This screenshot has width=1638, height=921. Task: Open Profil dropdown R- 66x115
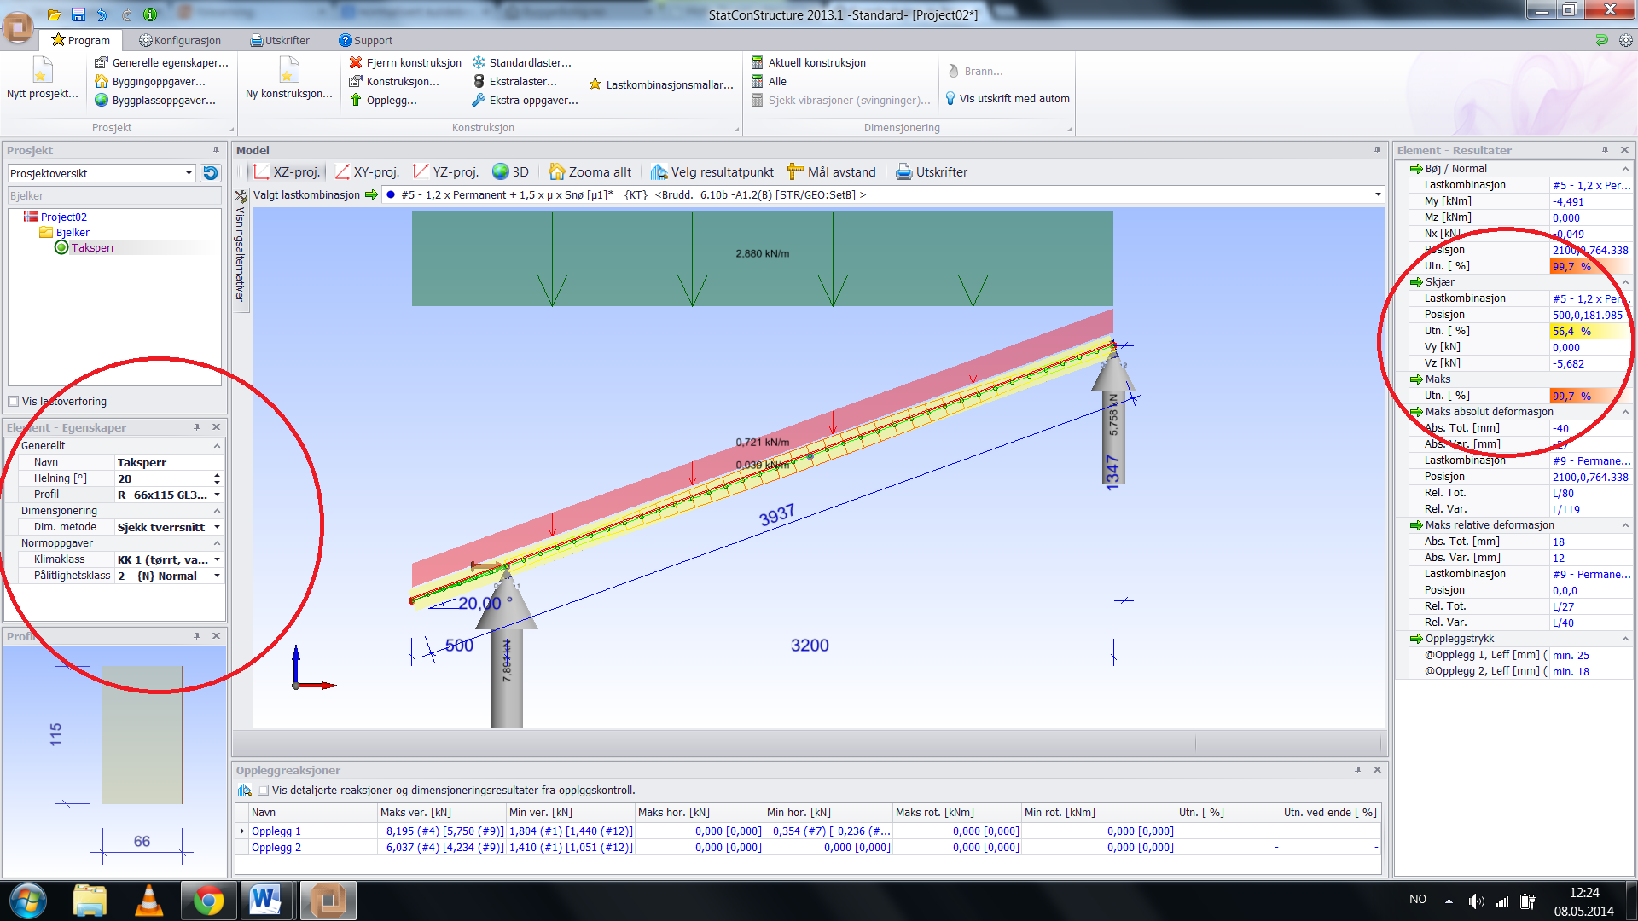[217, 495]
